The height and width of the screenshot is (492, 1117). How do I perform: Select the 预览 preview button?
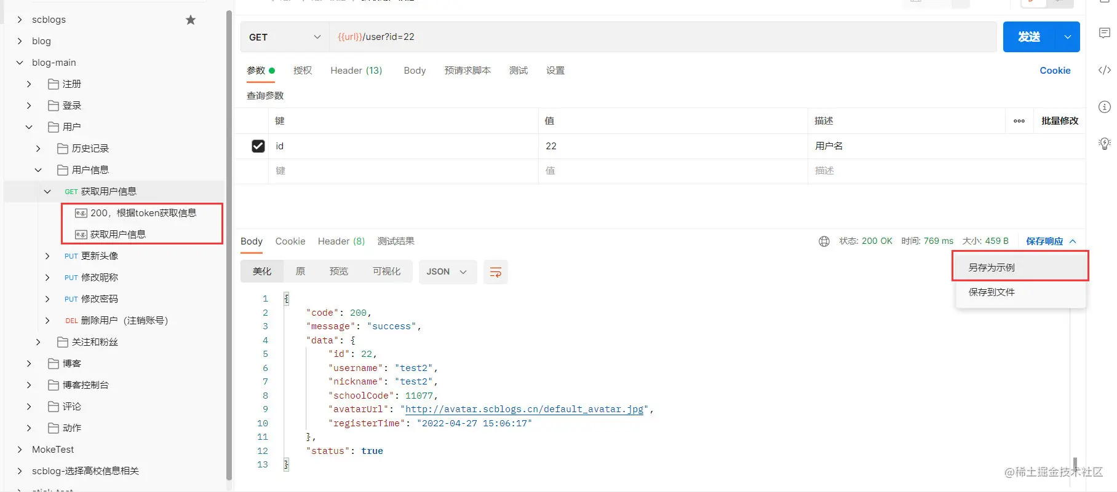click(x=339, y=271)
